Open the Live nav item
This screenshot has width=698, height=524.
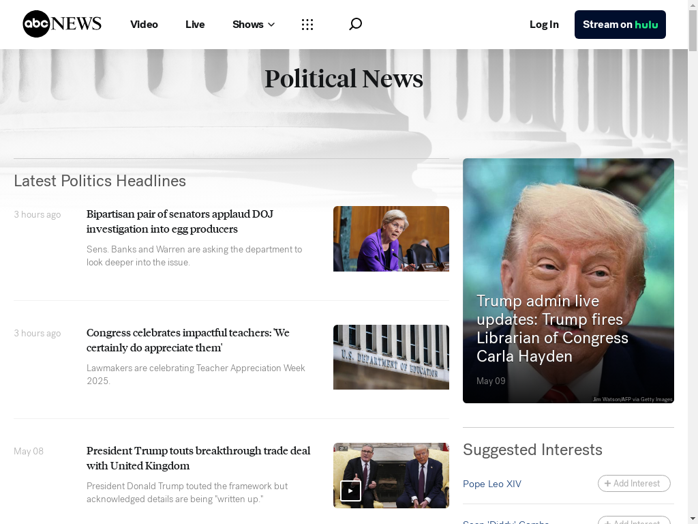point(195,25)
